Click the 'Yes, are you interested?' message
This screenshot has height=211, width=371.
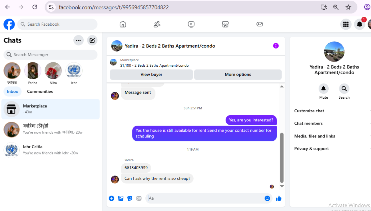pos(251,120)
